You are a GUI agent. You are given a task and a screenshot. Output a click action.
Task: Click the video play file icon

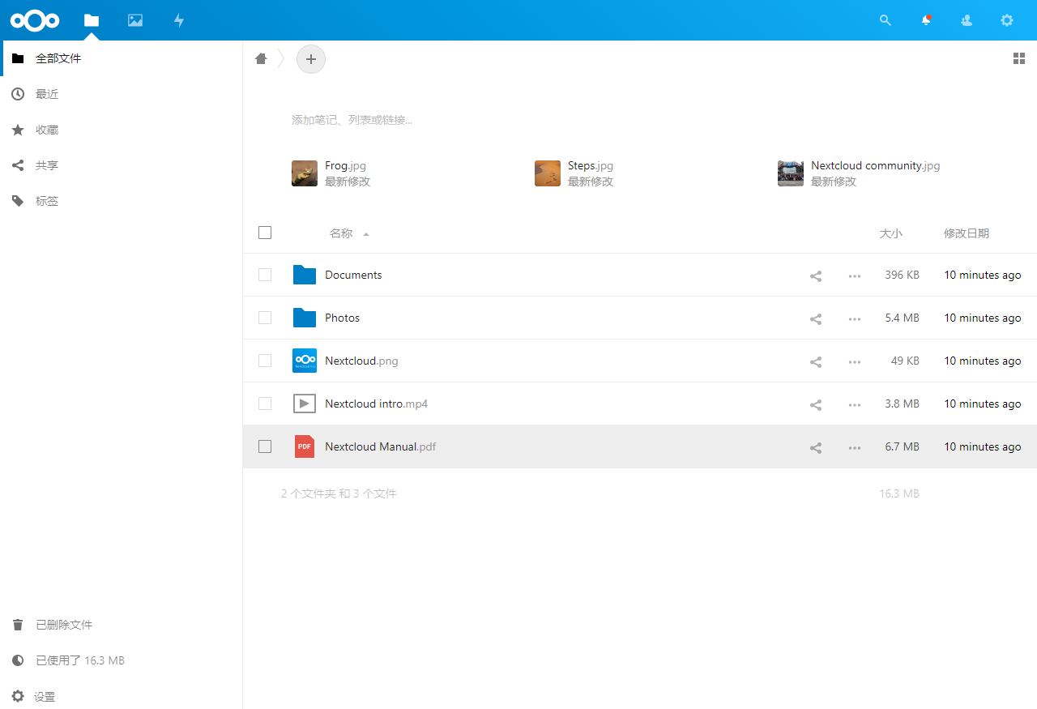pos(305,404)
